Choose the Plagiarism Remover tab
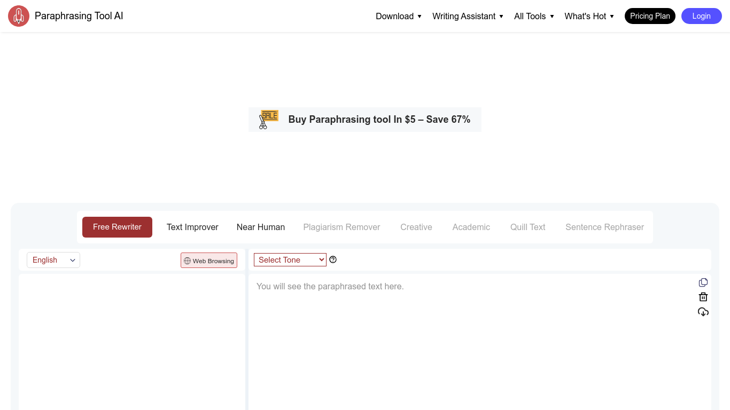This screenshot has width=730, height=410. pyautogui.click(x=341, y=227)
